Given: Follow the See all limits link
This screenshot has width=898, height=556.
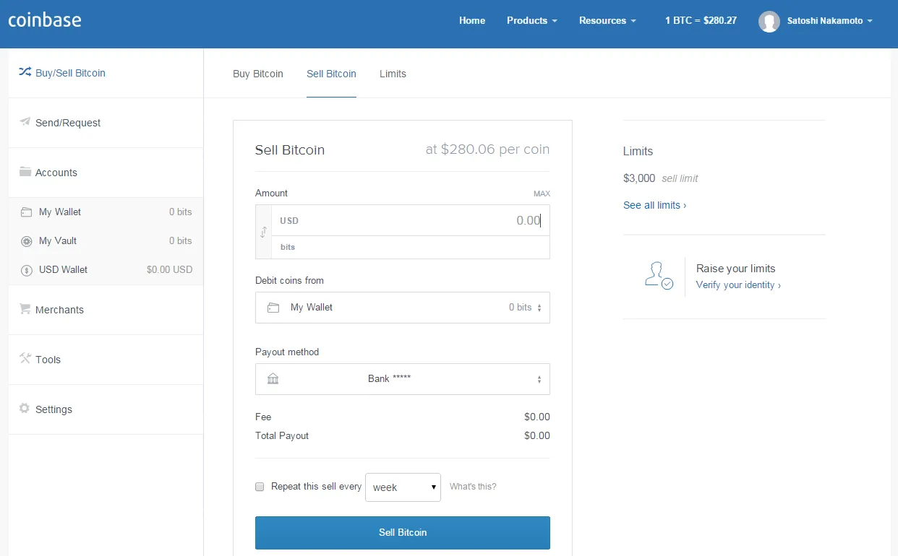Looking at the screenshot, I should tap(654, 205).
